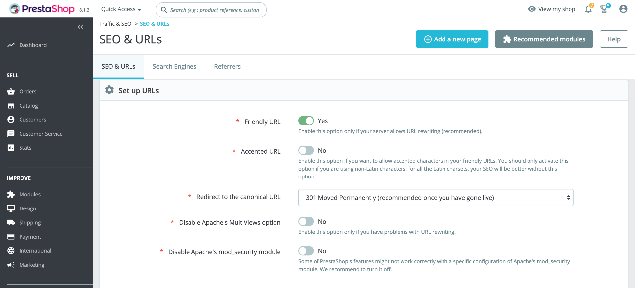The height and width of the screenshot is (288, 635).
Task: Focus the top search input field
Action: click(214, 10)
